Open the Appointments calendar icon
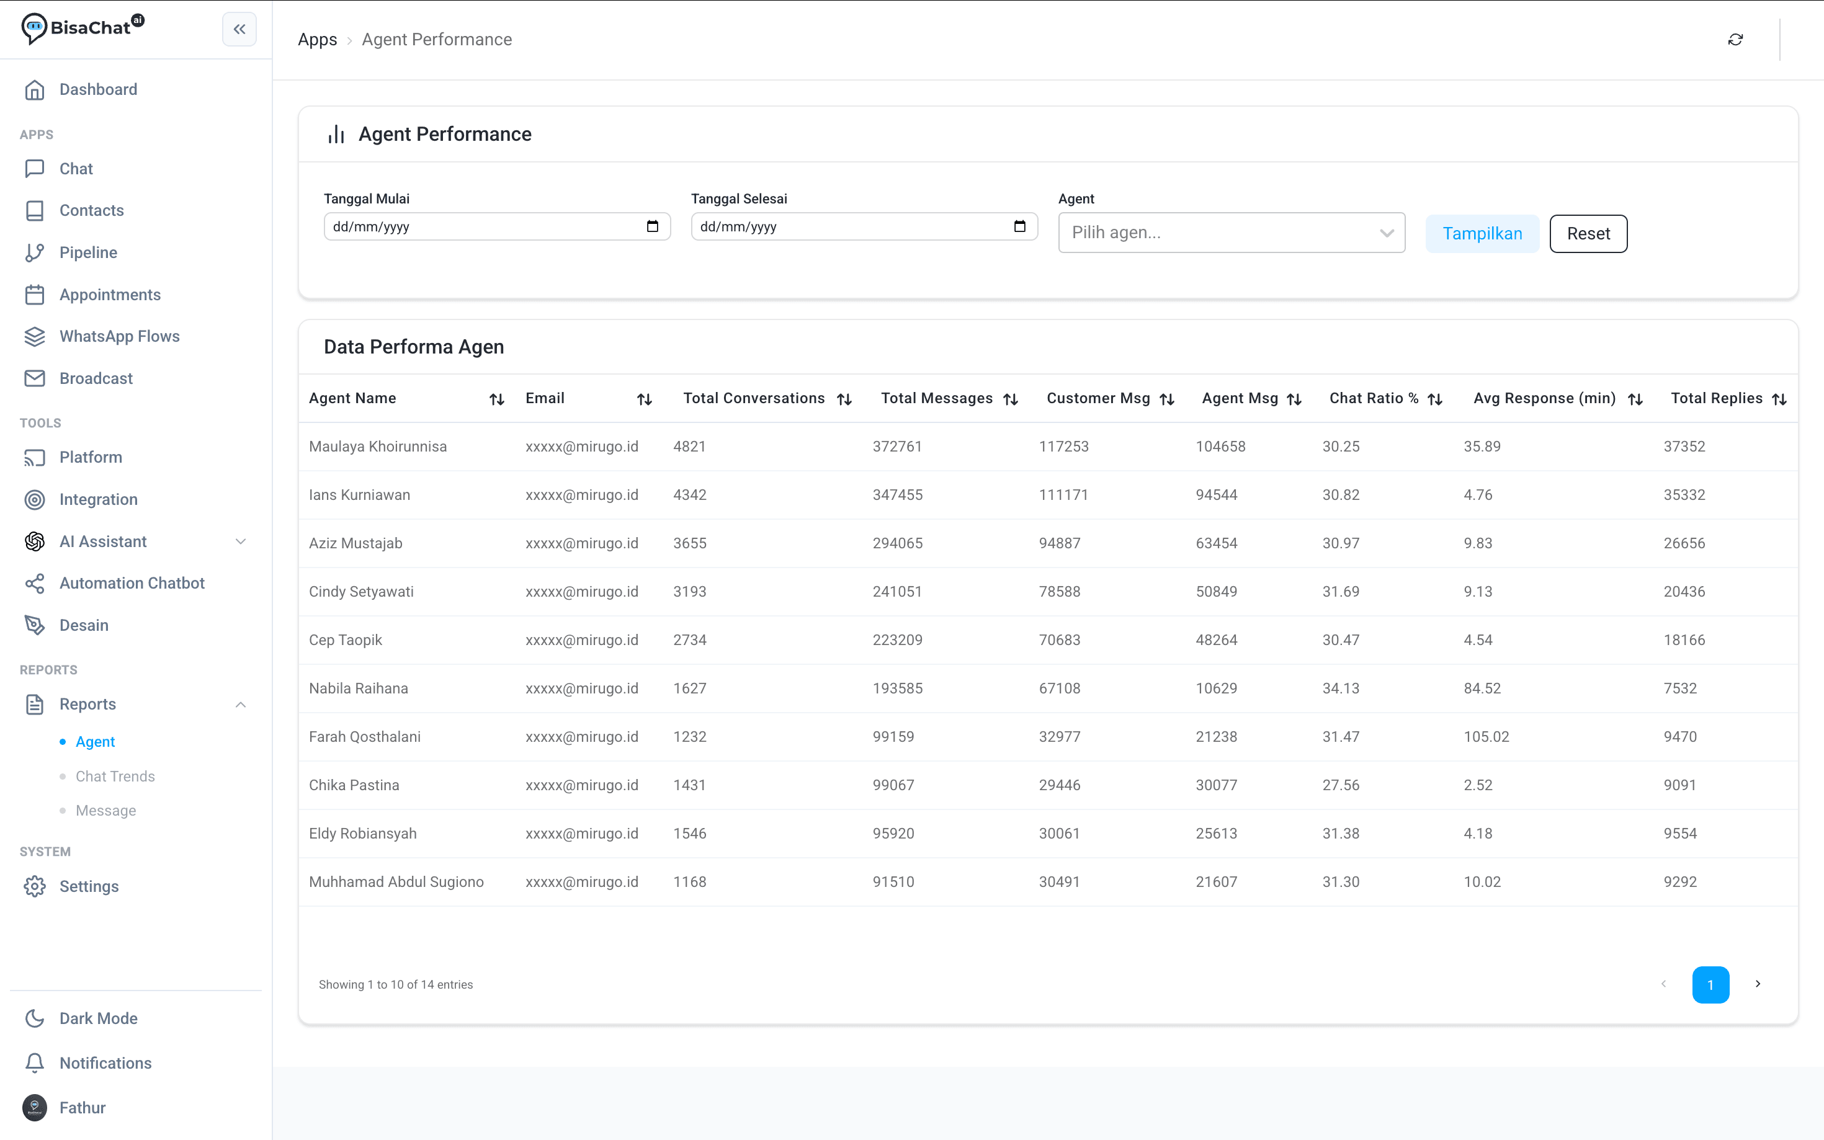 pos(35,295)
